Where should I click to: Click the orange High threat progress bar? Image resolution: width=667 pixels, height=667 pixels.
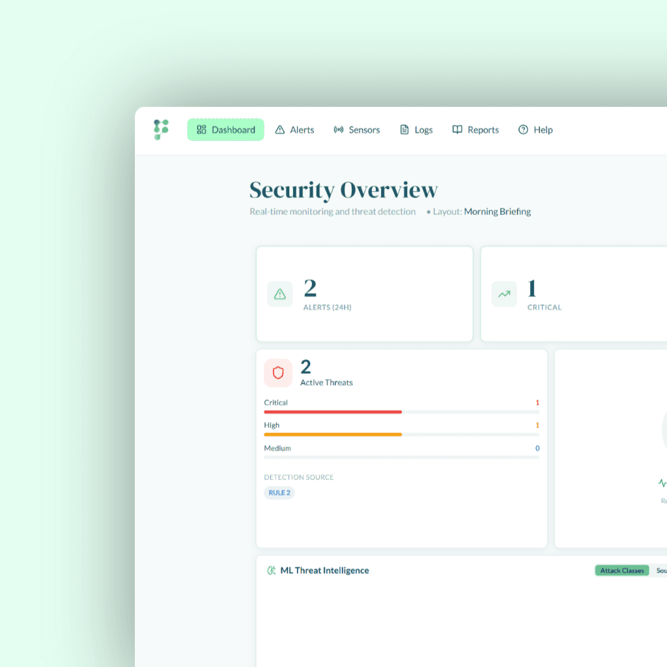pyautogui.click(x=401, y=434)
